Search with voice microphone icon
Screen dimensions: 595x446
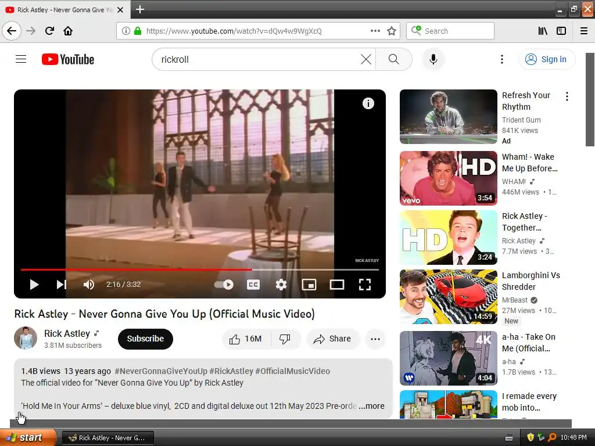pyautogui.click(x=433, y=59)
